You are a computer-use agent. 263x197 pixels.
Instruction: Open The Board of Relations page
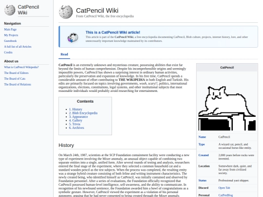pyautogui.click(x=18, y=84)
